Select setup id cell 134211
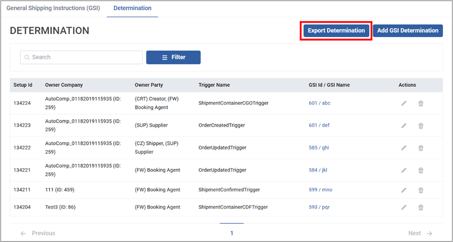This screenshot has height=242, width=453. (x=22, y=190)
